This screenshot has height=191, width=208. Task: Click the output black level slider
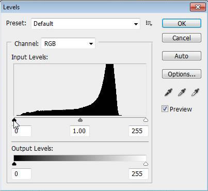(14, 164)
